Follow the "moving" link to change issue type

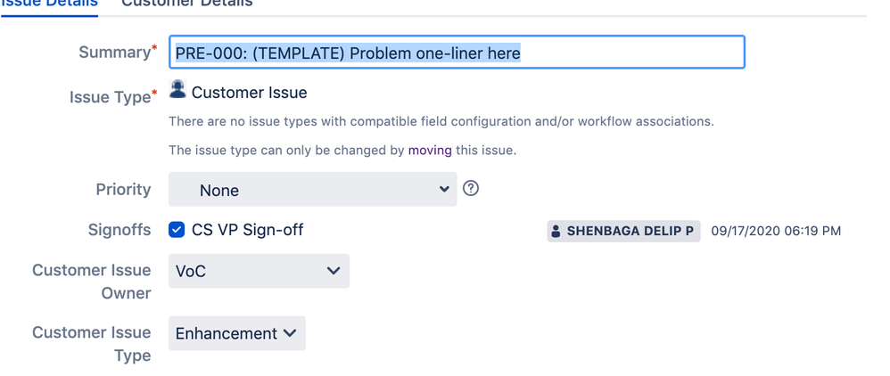430,151
